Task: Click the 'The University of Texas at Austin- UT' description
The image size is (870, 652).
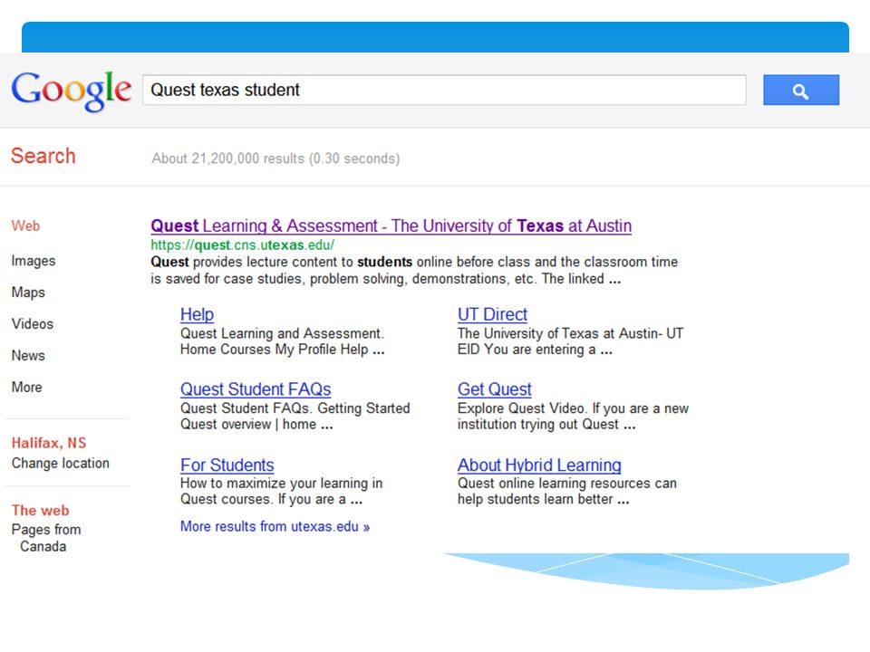Action: pyautogui.click(x=570, y=341)
